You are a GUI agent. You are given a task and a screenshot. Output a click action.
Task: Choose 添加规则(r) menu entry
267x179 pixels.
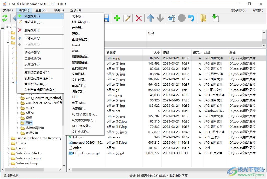tap(40, 16)
